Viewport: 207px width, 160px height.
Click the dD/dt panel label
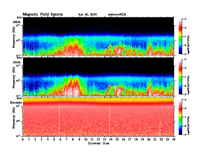17,62
